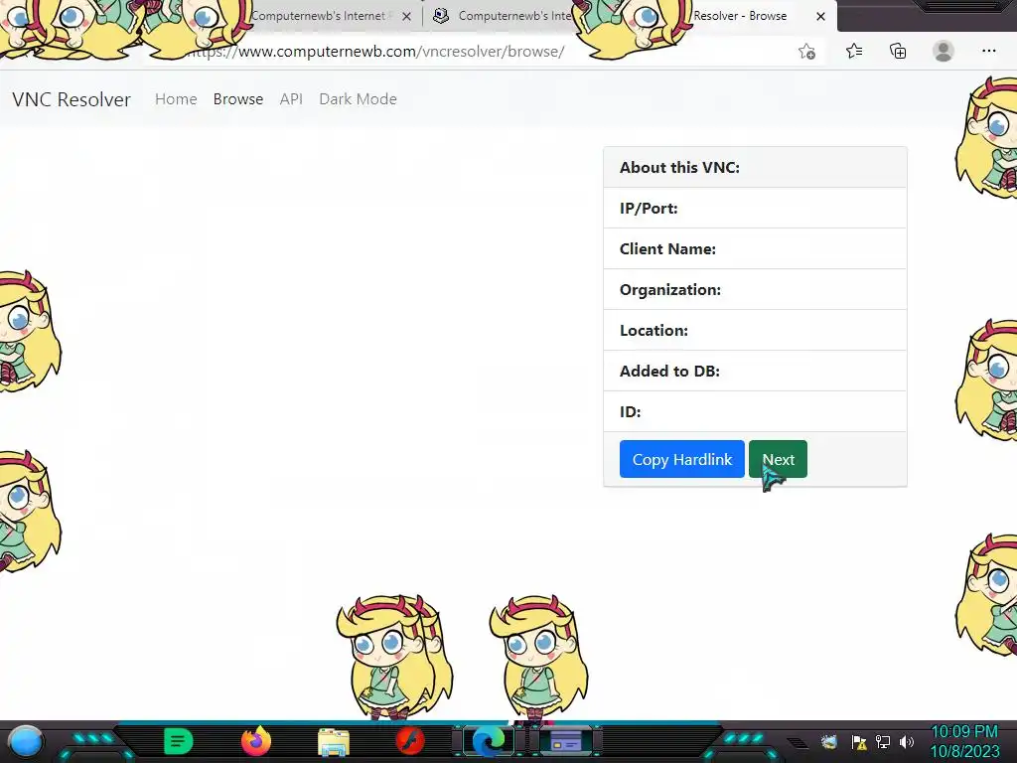The height and width of the screenshot is (763, 1017).
Task: Open the Browse nav link
Action: coord(238,99)
